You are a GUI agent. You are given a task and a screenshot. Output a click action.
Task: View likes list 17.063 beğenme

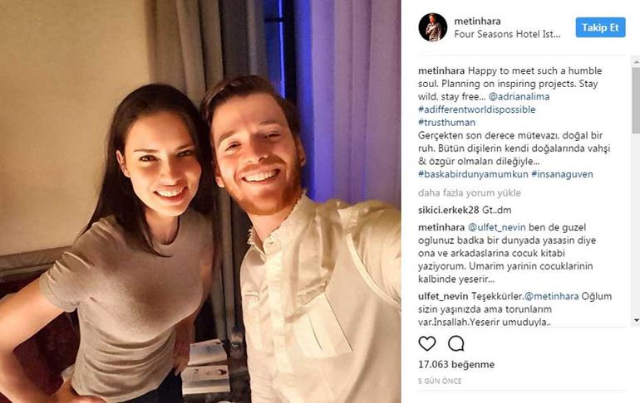[x=456, y=364]
